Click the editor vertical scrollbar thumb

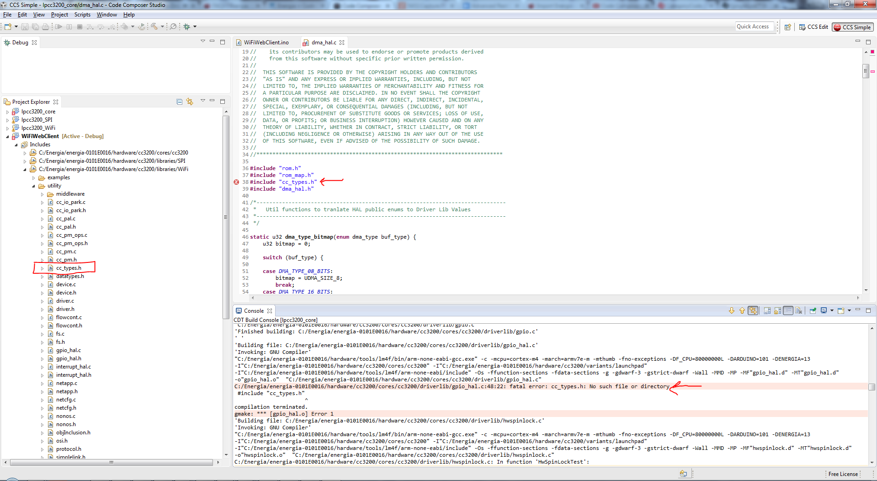pos(866,71)
